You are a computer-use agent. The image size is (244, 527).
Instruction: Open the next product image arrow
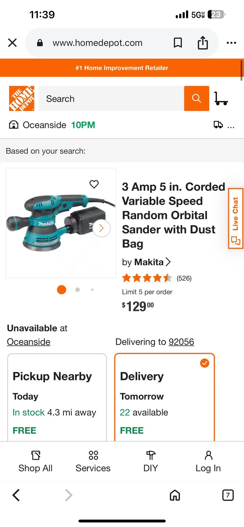pos(101,228)
